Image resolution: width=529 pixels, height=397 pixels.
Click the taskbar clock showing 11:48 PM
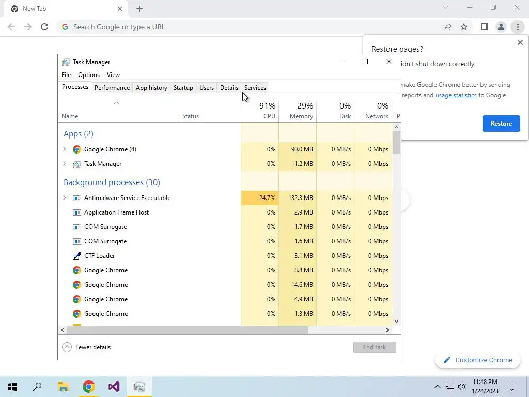pos(485,387)
